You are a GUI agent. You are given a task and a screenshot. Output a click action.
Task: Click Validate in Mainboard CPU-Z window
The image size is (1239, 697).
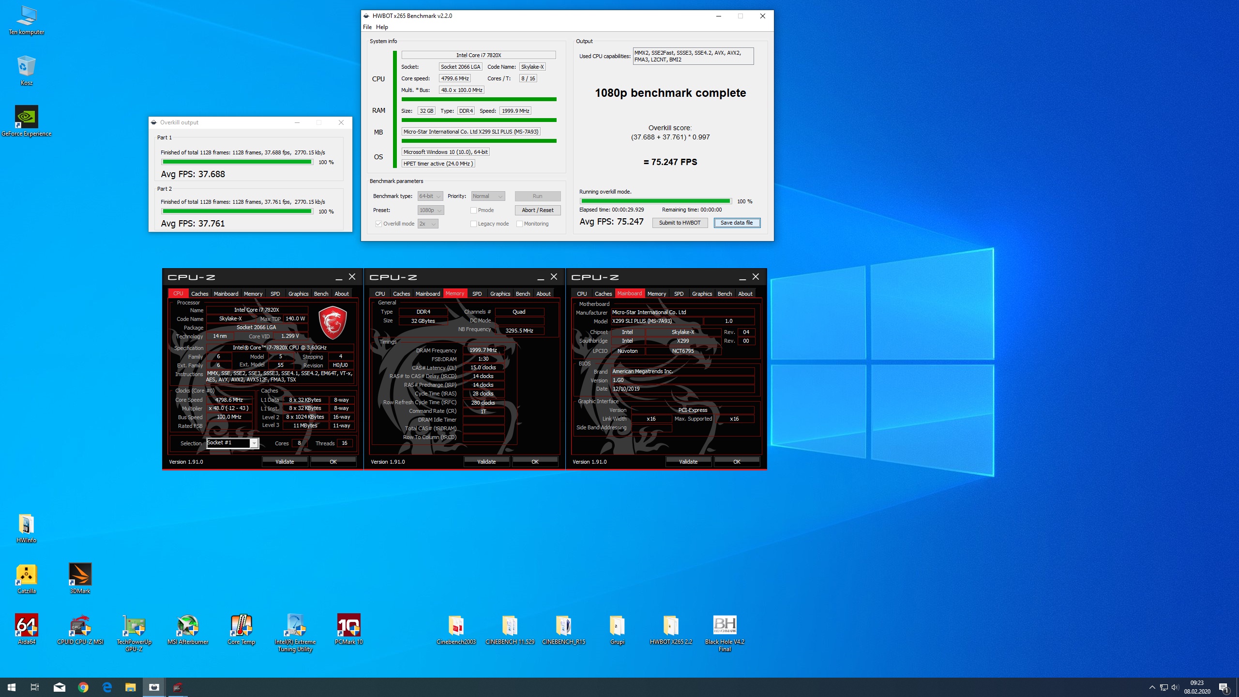click(x=688, y=462)
